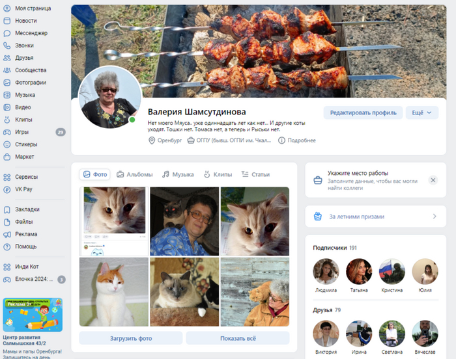Open the Маркет bag icon
This screenshot has width=456, height=359.
tap(7, 157)
